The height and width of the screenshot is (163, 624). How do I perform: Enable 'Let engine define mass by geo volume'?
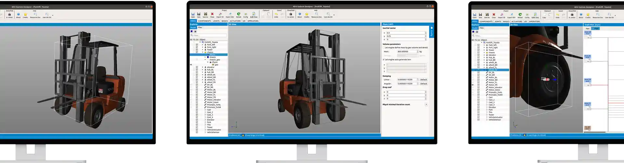pyautogui.click(x=384, y=48)
